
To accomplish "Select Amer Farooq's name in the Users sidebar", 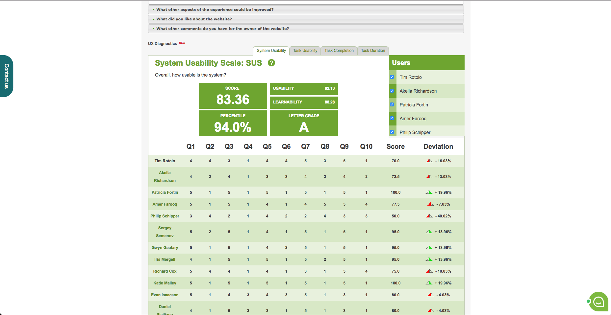I will tap(413, 118).
